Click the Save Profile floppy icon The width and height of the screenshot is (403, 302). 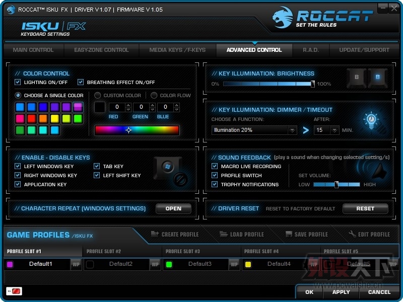point(289,234)
